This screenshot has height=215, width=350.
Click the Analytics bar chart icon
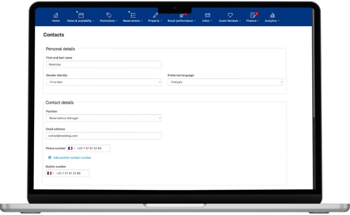[272, 15]
